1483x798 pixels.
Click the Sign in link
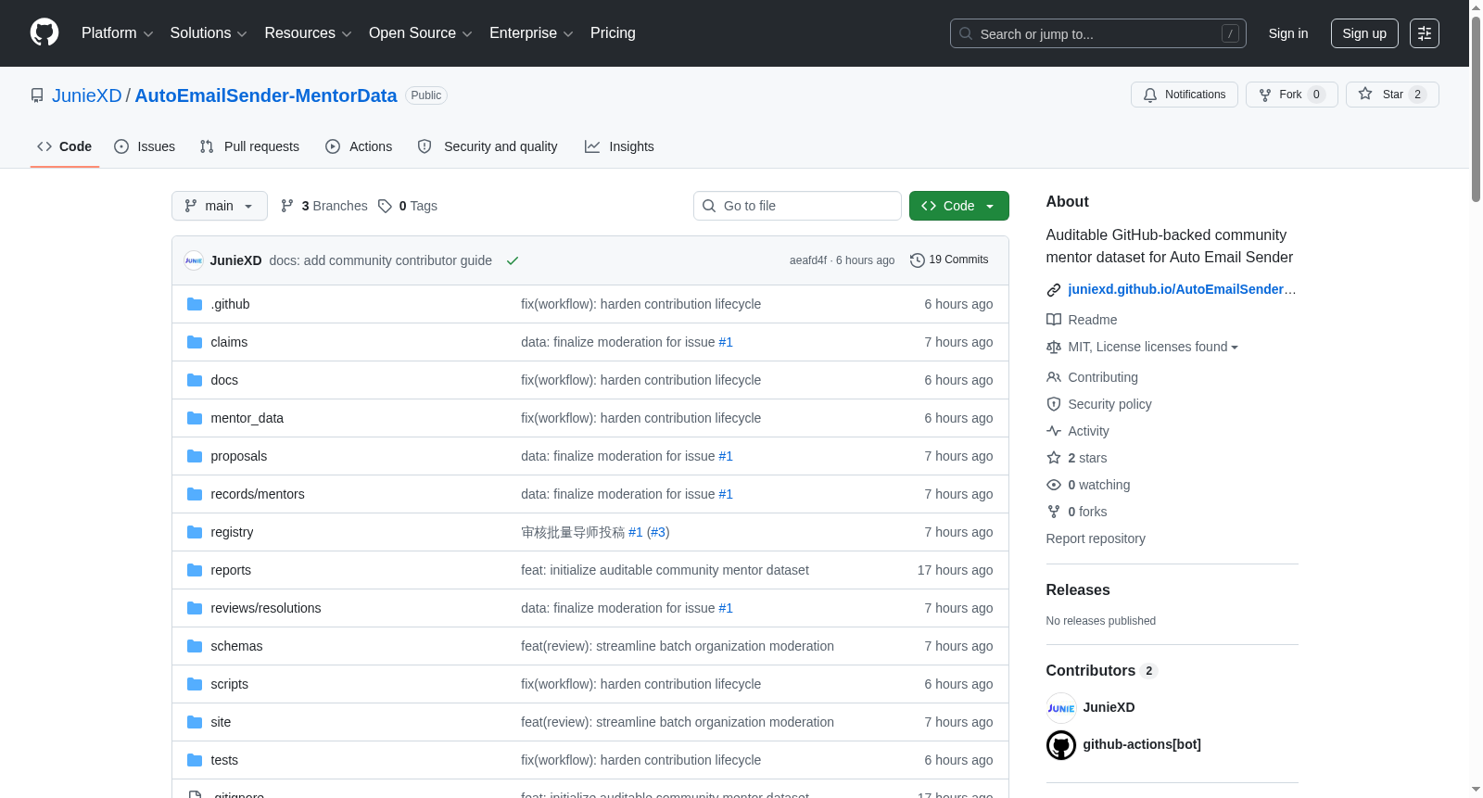coord(1288,33)
